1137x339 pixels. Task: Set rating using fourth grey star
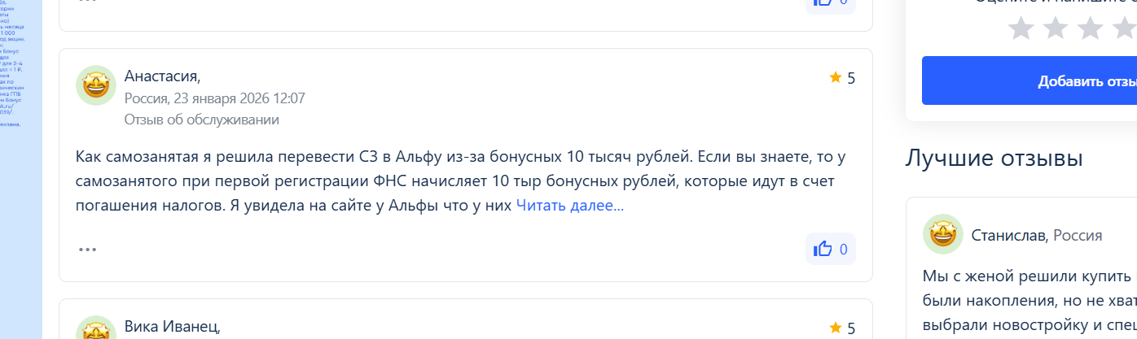pos(1124,28)
